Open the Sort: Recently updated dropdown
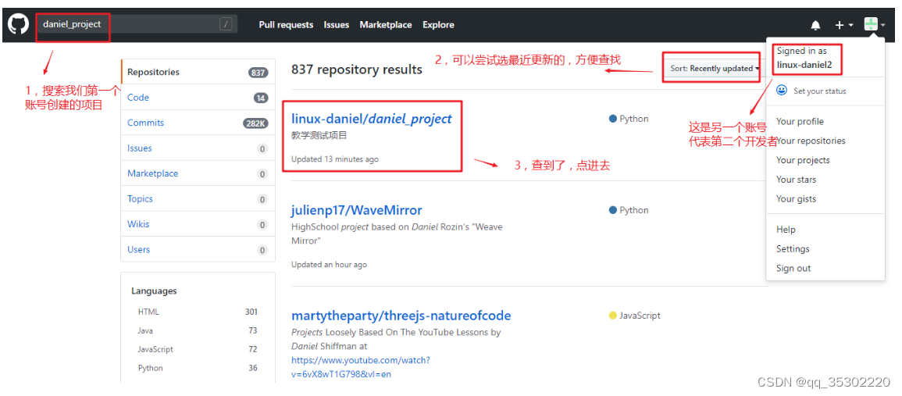 click(x=714, y=68)
